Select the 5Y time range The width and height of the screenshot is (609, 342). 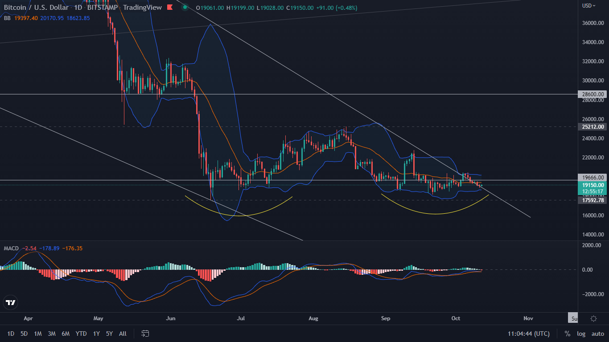click(x=109, y=334)
